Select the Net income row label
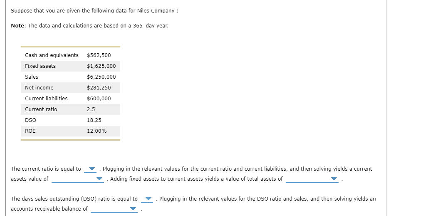The image size is (423, 216). coord(39,88)
